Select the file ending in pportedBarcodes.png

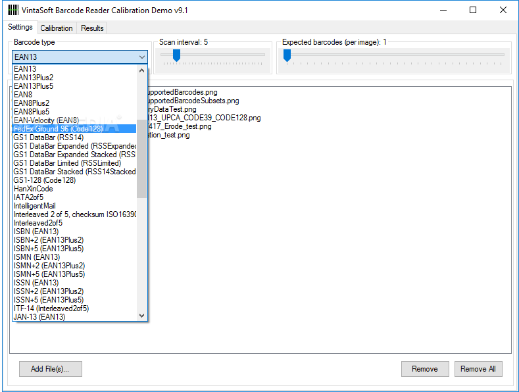click(x=183, y=92)
